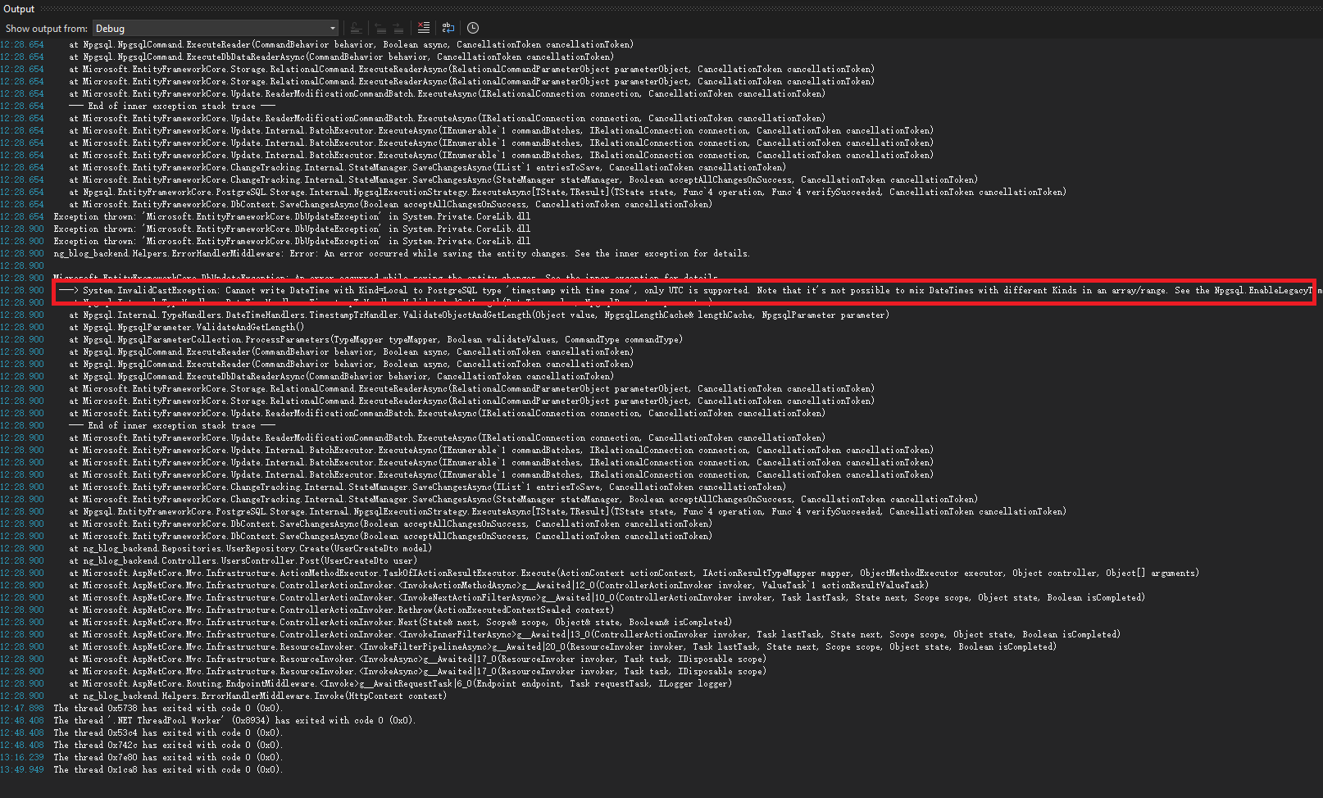Go to next message icon
The image size is (1323, 798).
click(x=398, y=28)
